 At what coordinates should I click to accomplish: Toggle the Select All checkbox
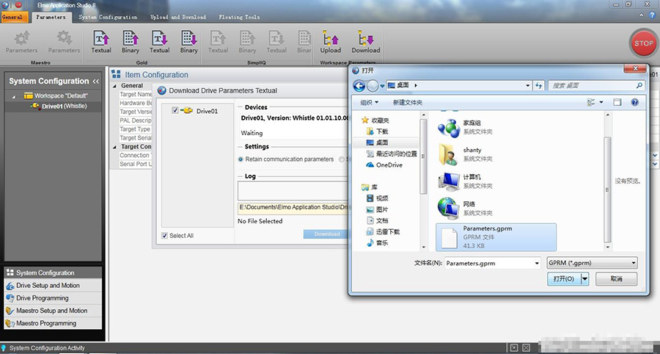point(164,236)
